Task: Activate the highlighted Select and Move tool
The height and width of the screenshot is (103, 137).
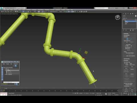Action: click(x=23, y=12)
